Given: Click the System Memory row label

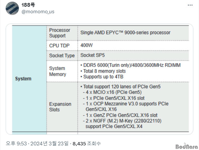Looking at the screenshot, I should [58, 71].
